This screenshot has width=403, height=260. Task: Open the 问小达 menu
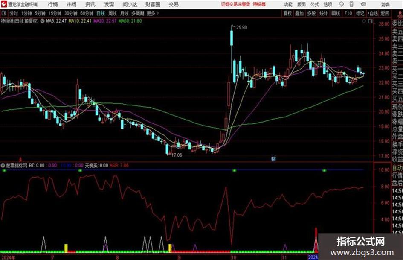pyautogui.click(x=130, y=4)
